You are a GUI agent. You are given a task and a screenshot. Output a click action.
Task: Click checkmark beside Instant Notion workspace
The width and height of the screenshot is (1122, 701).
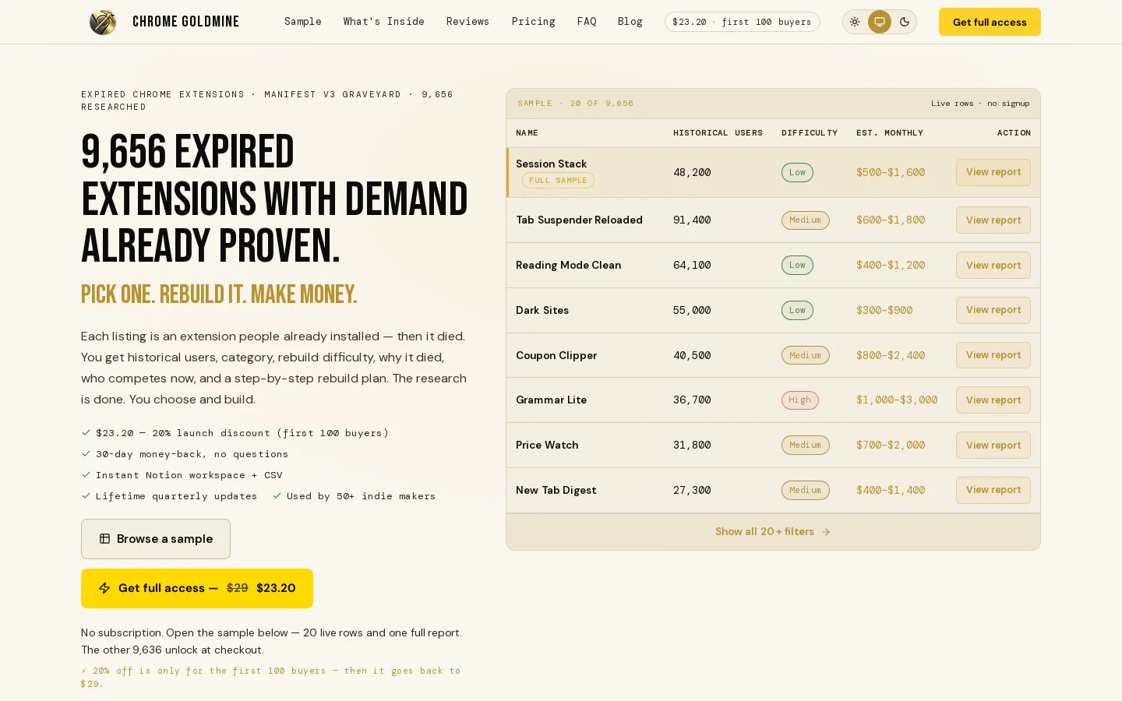click(x=86, y=475)
